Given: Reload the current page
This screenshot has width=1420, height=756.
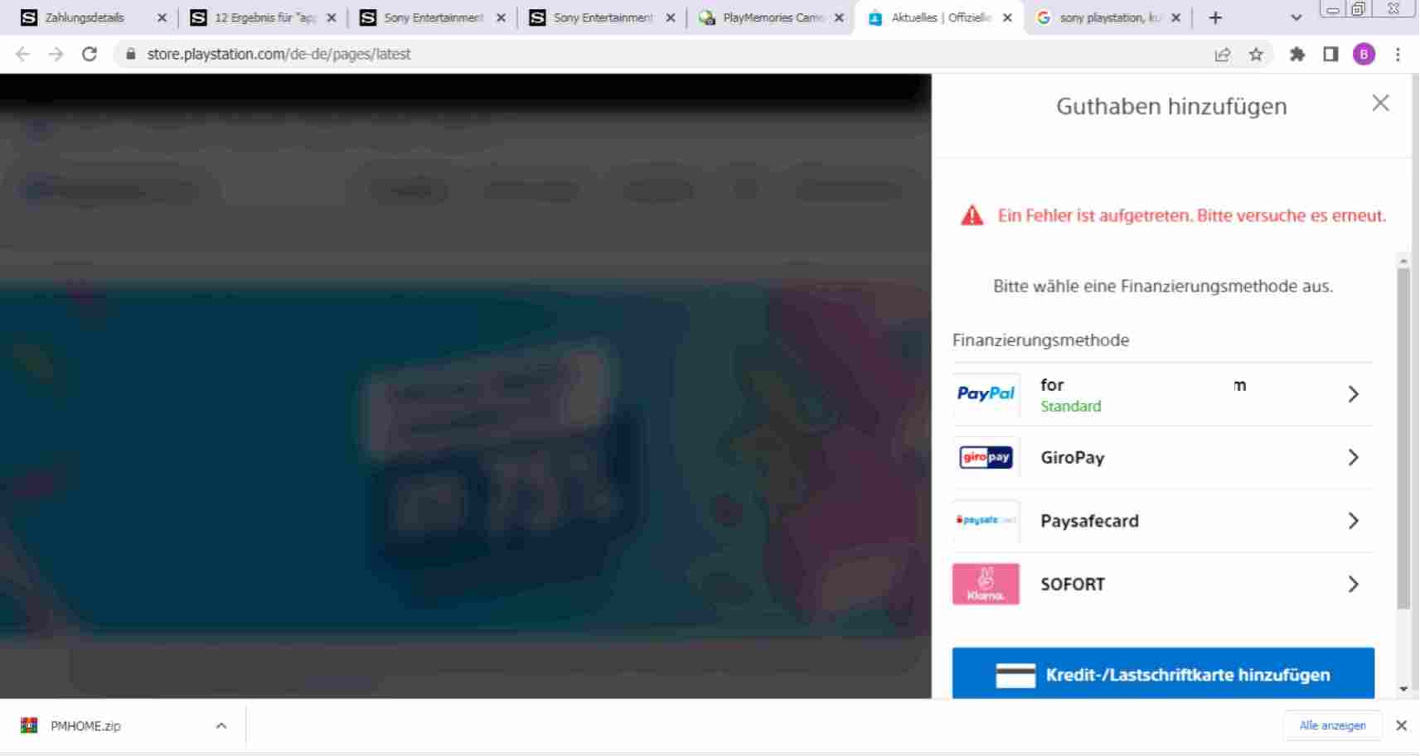Looking at the screenshot, I should (x=90, y=54).
